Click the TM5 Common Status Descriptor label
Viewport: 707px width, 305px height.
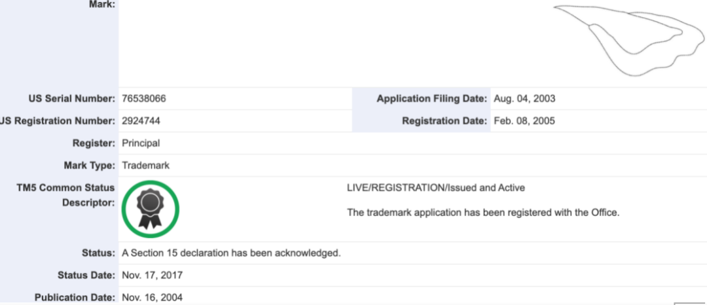click(x=65, y=195)
